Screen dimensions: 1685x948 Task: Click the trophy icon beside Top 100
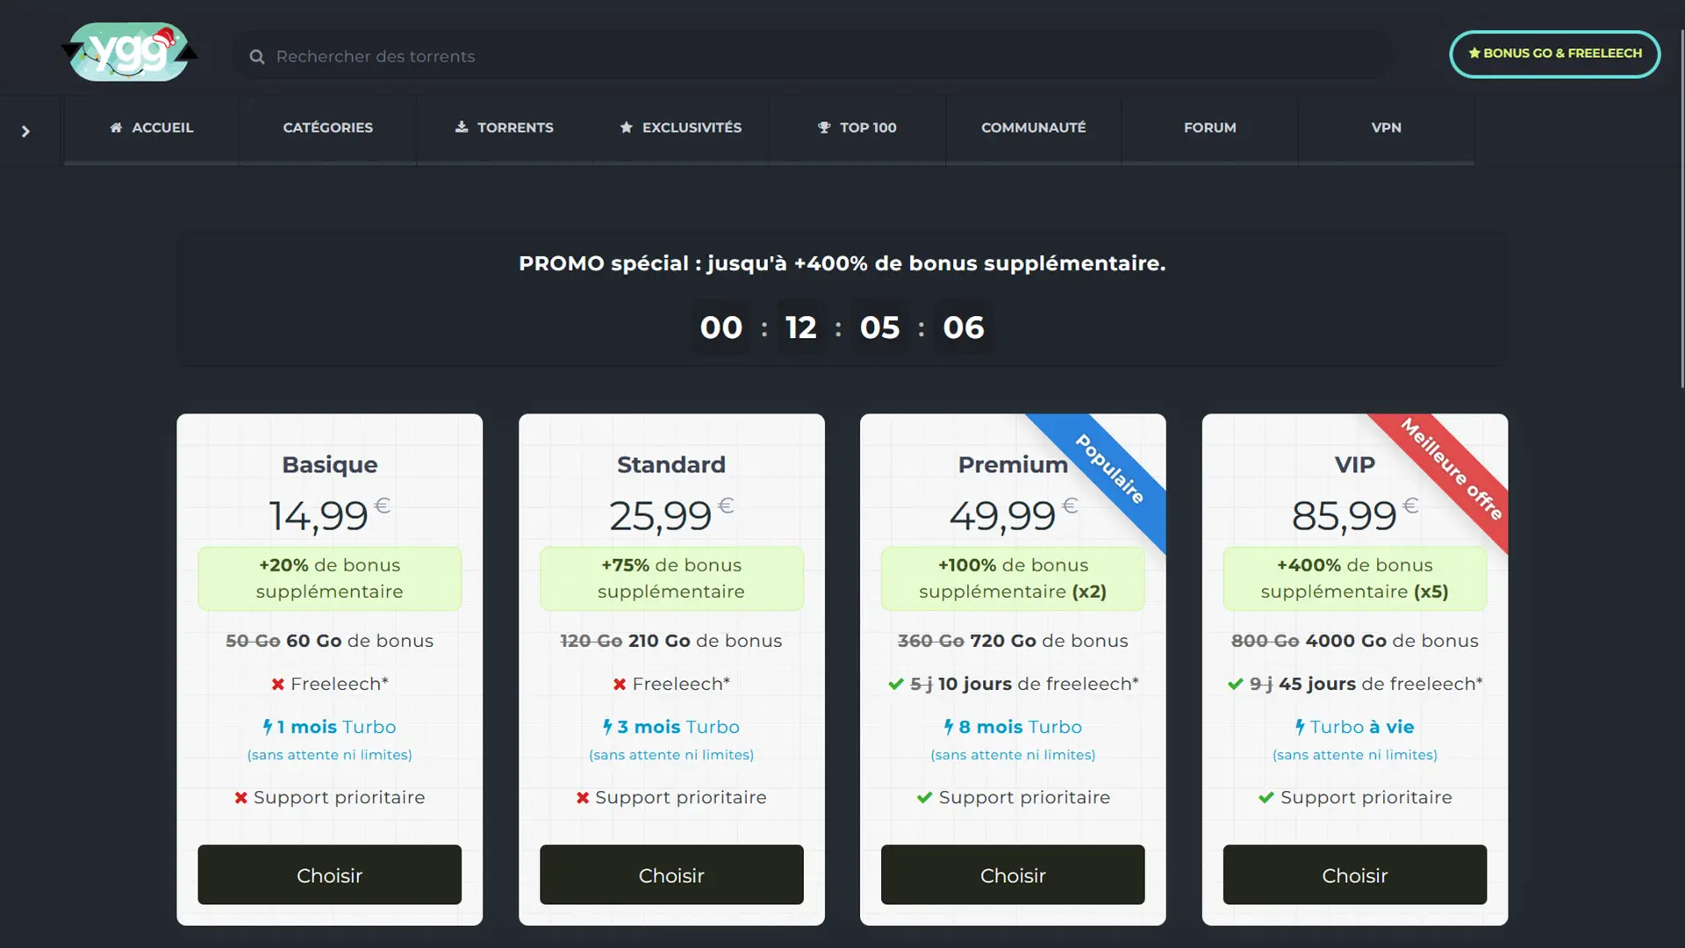tap(824, 127)
